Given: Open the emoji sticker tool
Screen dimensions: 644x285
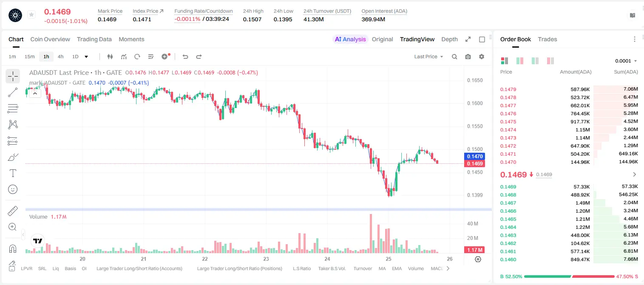Looking at the screenshot, I should tap(13, 189).
